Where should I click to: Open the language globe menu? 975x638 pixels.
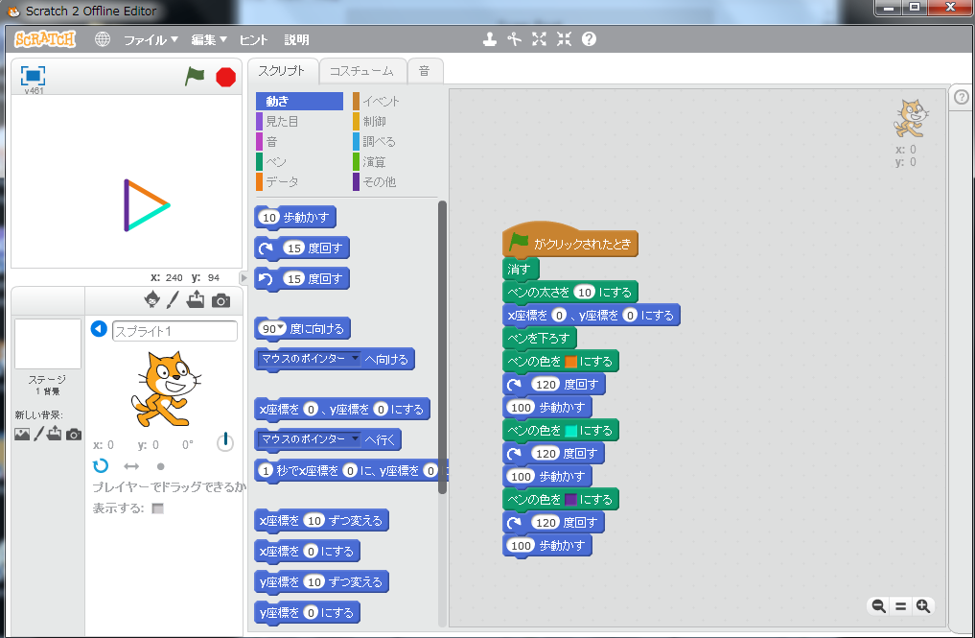point(104,39)
